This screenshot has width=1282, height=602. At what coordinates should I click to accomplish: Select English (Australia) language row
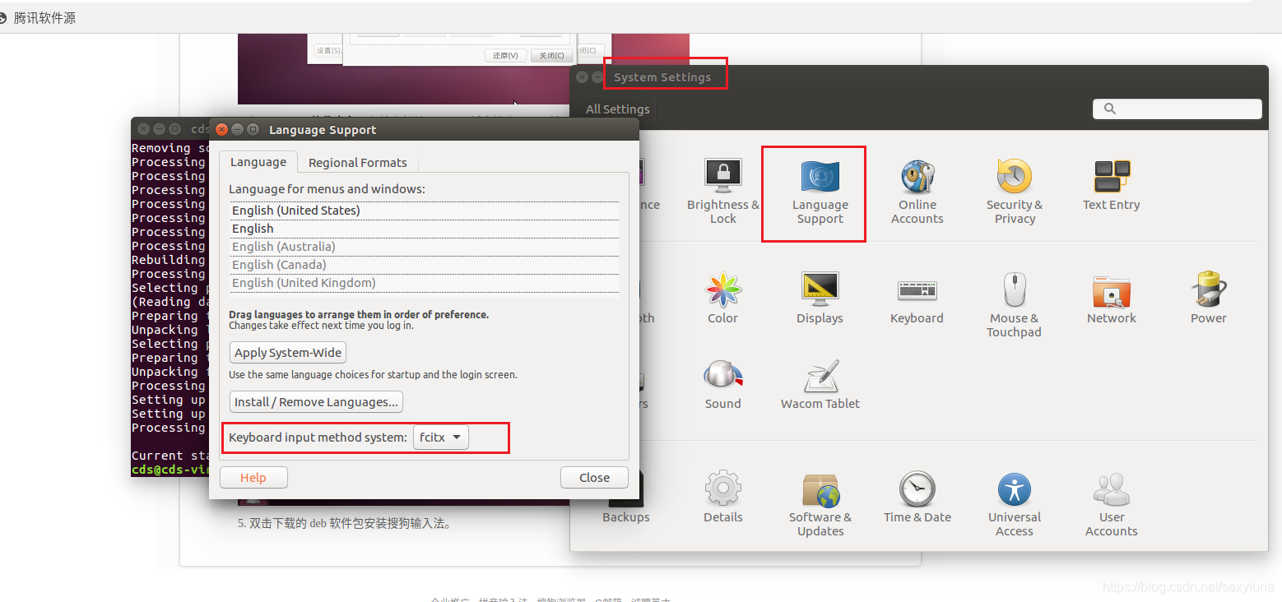point(424,247)
